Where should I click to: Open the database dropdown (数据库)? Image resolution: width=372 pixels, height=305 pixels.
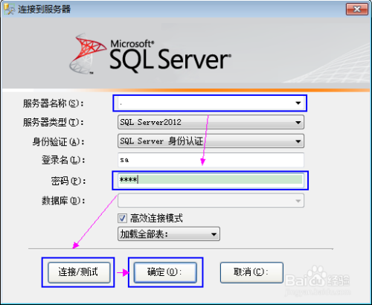point(211,201)
